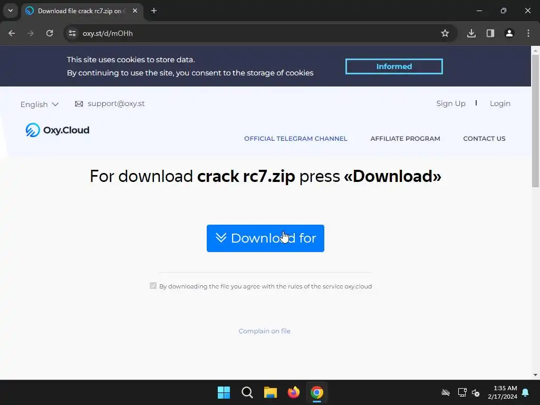Click the network tray icon
Screen dimensions: 540x405
click(462, 392)
